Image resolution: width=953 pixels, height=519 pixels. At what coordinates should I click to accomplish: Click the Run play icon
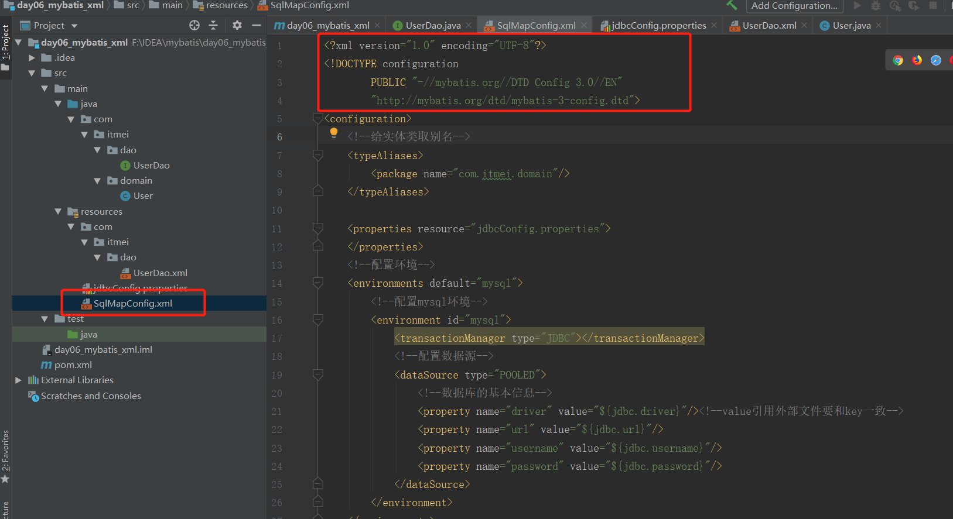point(857,5)
